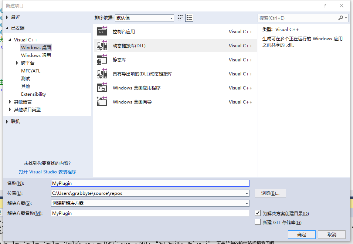Click the 静态库 template name
Viewport: 353px width, 244px height.
point(119,60)
